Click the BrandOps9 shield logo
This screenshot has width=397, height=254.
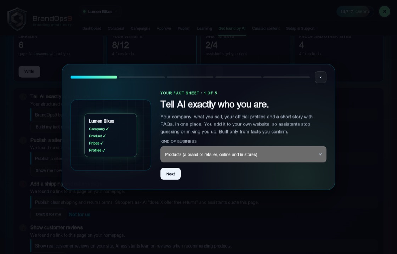coord(17,19)
